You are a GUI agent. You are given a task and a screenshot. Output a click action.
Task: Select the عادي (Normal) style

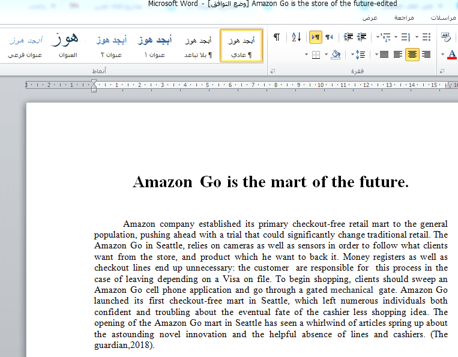pos(241,46)
